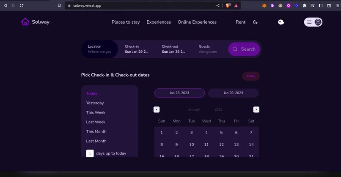Open Places to stay tab
341x177 pixels.
pyautogui.click(x=126, y=22)
